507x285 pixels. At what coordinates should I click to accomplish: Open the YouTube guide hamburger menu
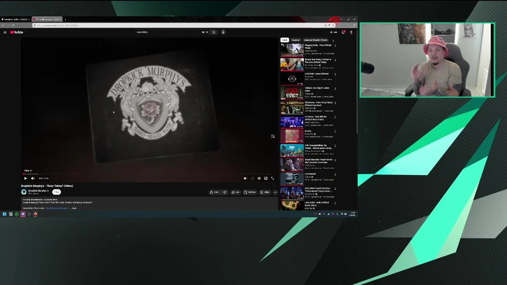pyautogui.click(x=5, y=32)
